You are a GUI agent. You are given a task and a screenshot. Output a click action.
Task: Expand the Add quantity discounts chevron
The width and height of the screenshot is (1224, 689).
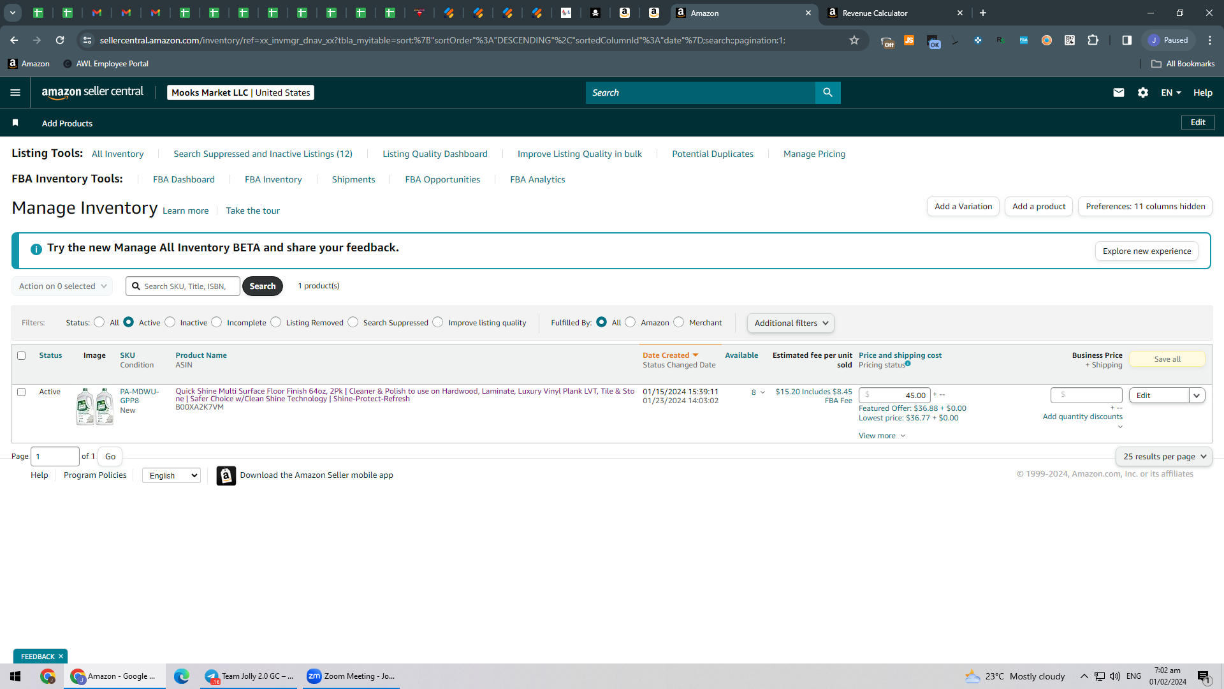click(1120, 427)
